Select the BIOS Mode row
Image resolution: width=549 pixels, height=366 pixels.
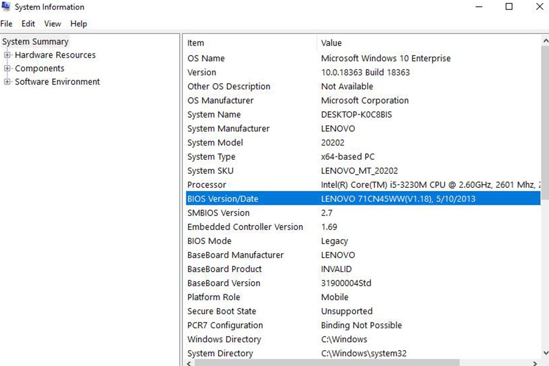[209, 241]
